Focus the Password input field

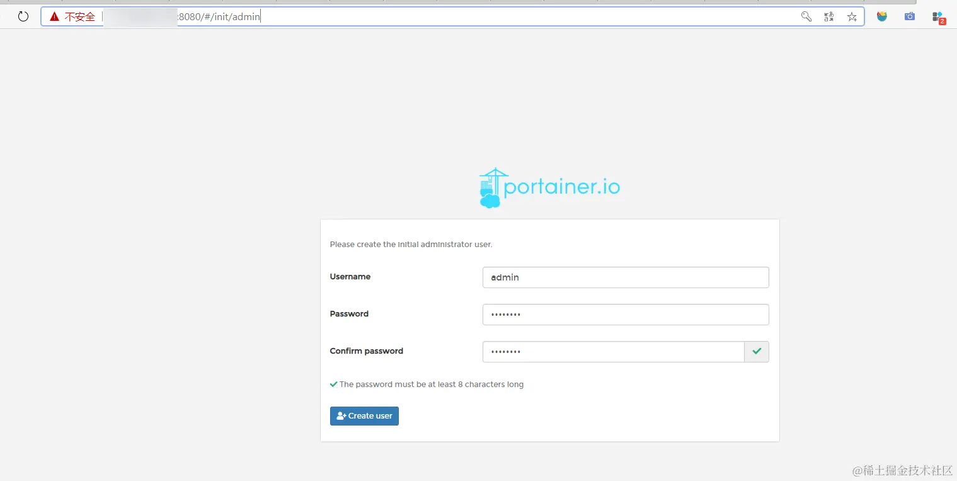626,315
